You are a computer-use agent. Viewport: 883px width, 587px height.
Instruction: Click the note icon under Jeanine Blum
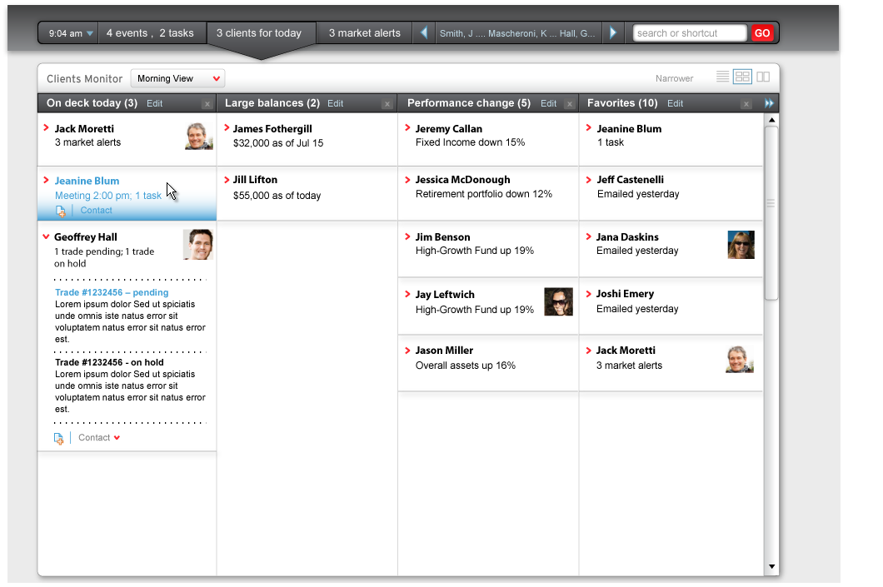pyautogui.click(x=61, y=211)
